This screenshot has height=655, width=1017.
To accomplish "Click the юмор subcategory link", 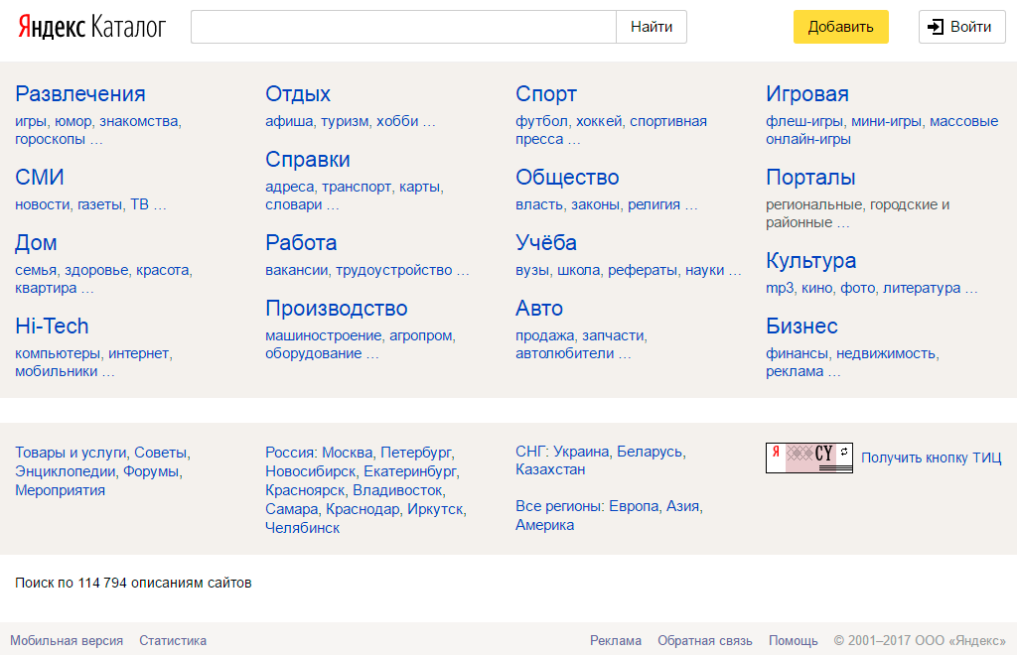I will [x=73, y=122].
